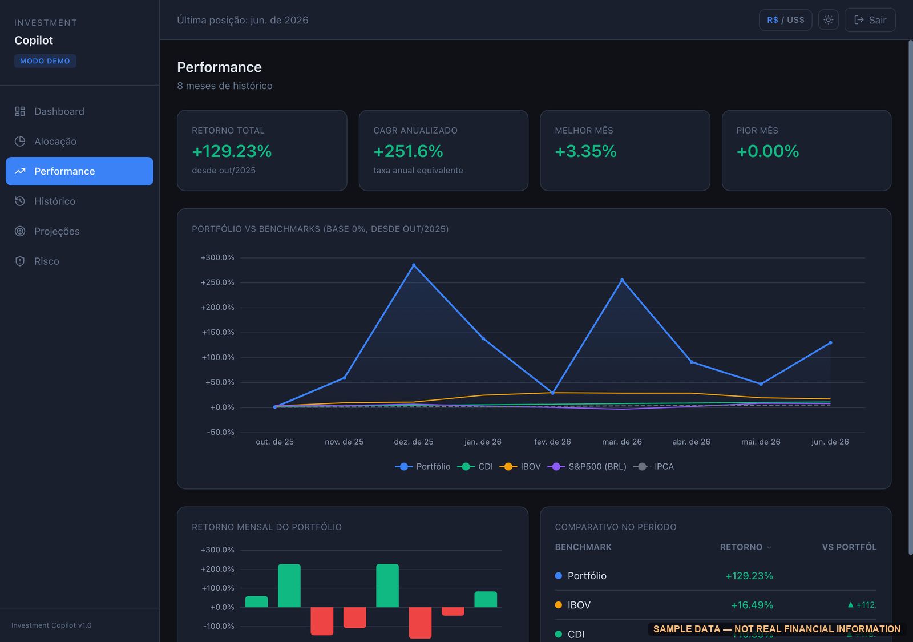Toggle Portfólio series in chart legend
The height and width of the screenshot is (642, 913).
423,466
